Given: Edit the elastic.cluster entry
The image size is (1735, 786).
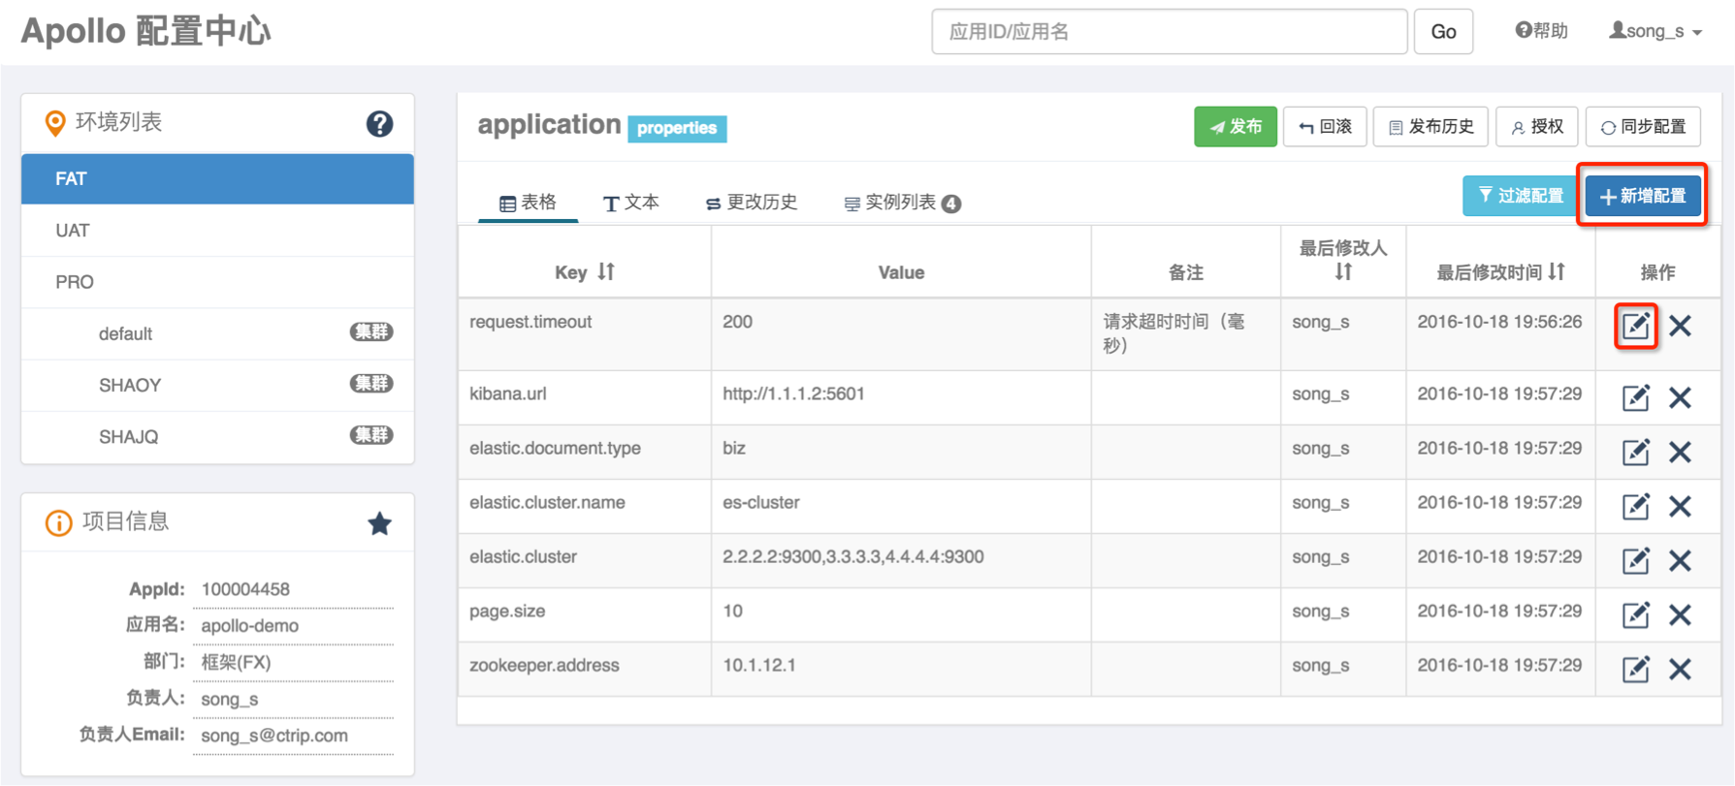Looking at the screenshot, I should 1635,560.
